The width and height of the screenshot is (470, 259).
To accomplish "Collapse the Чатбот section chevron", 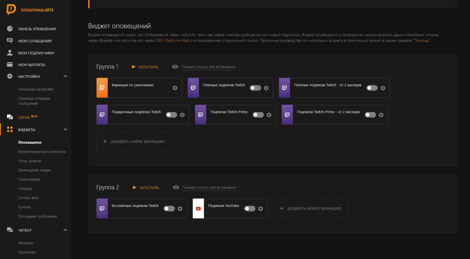I will 65,230.
